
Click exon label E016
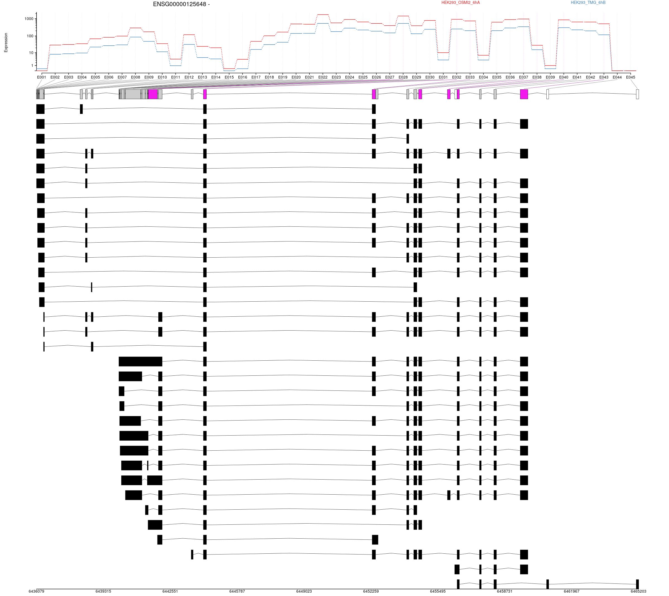243,77
